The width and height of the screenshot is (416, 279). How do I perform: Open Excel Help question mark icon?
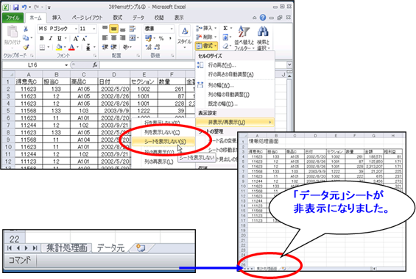pos(263,18)
